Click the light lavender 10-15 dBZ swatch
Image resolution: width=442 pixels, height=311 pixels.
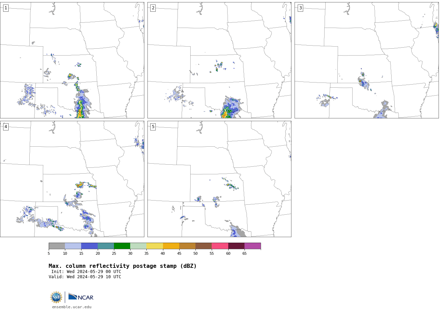(x=73, y=246)
